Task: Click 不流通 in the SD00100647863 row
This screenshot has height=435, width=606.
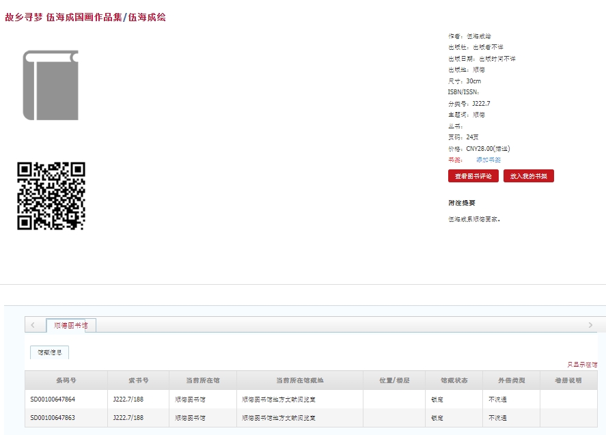Action: [x=497, y=418]
